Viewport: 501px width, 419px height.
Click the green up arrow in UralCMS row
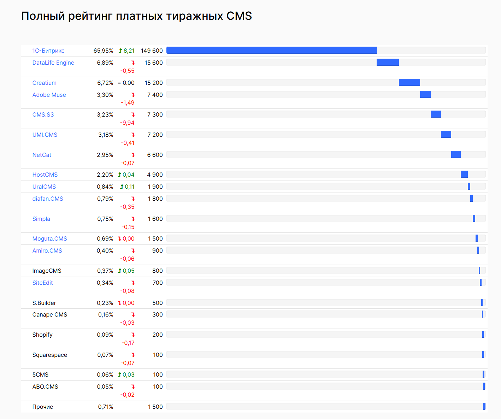(122, 187)
